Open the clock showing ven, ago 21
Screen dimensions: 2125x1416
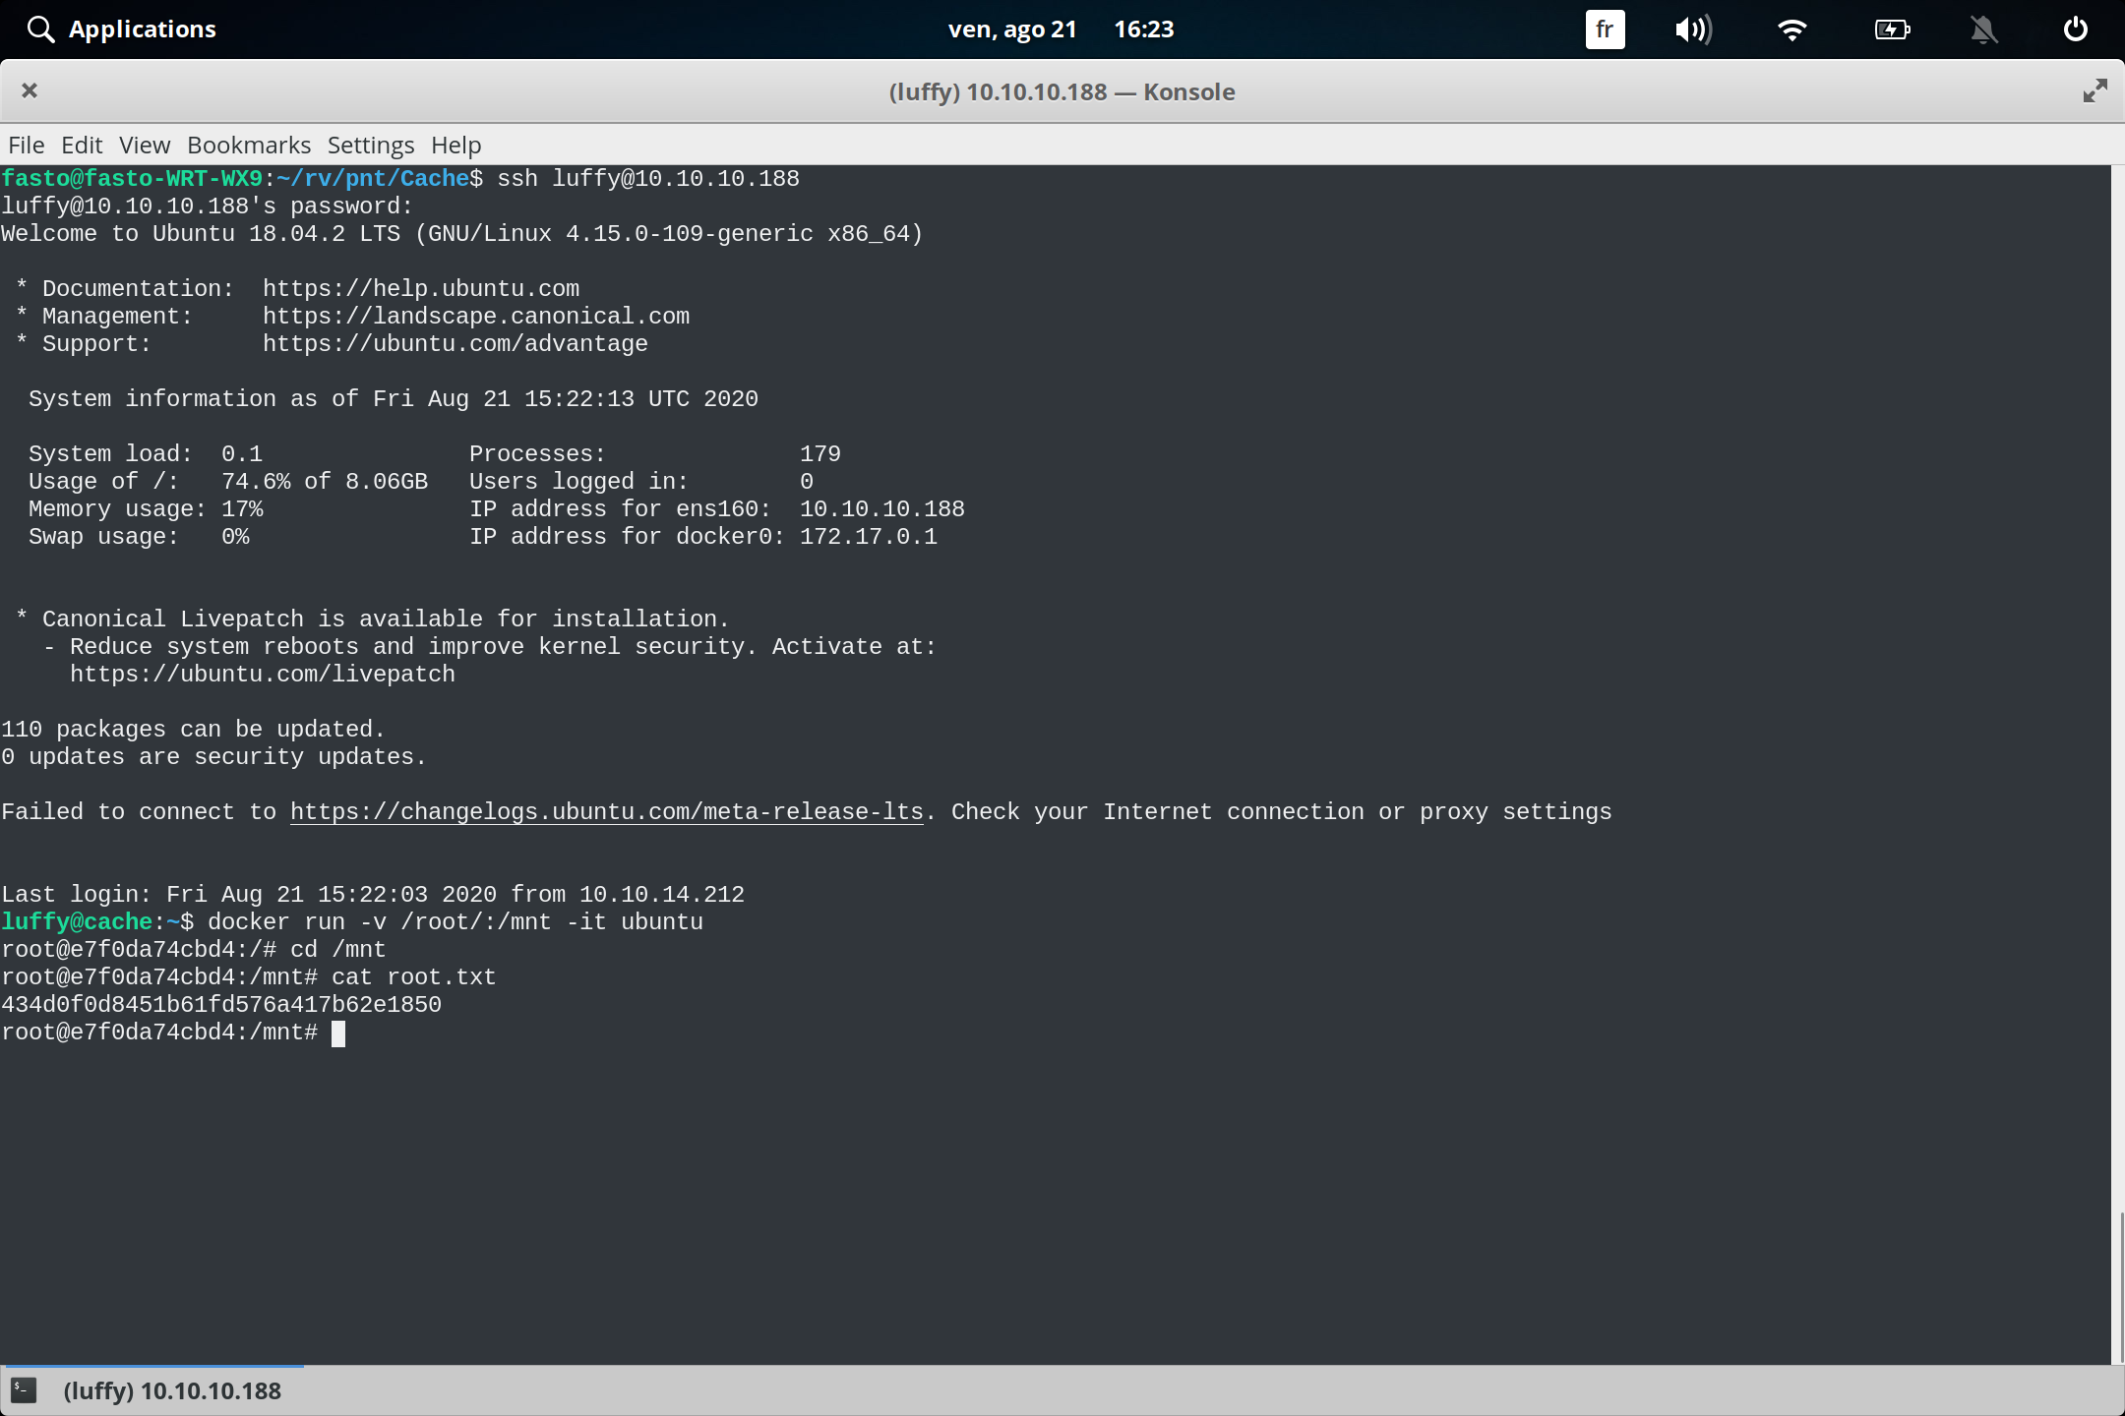[x=1013, y=29]
